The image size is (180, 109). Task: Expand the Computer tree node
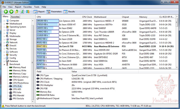click(x=4, y=21)
